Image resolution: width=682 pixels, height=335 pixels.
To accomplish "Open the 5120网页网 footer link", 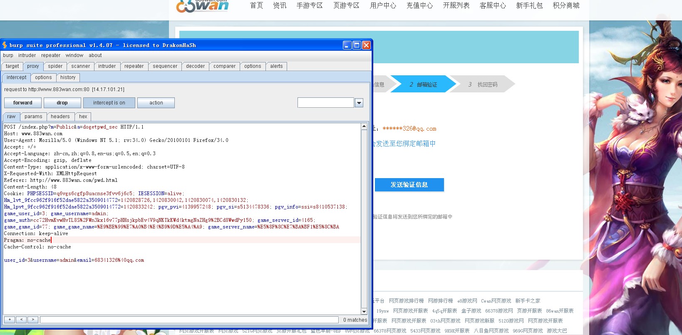I will tap(511, 321).
